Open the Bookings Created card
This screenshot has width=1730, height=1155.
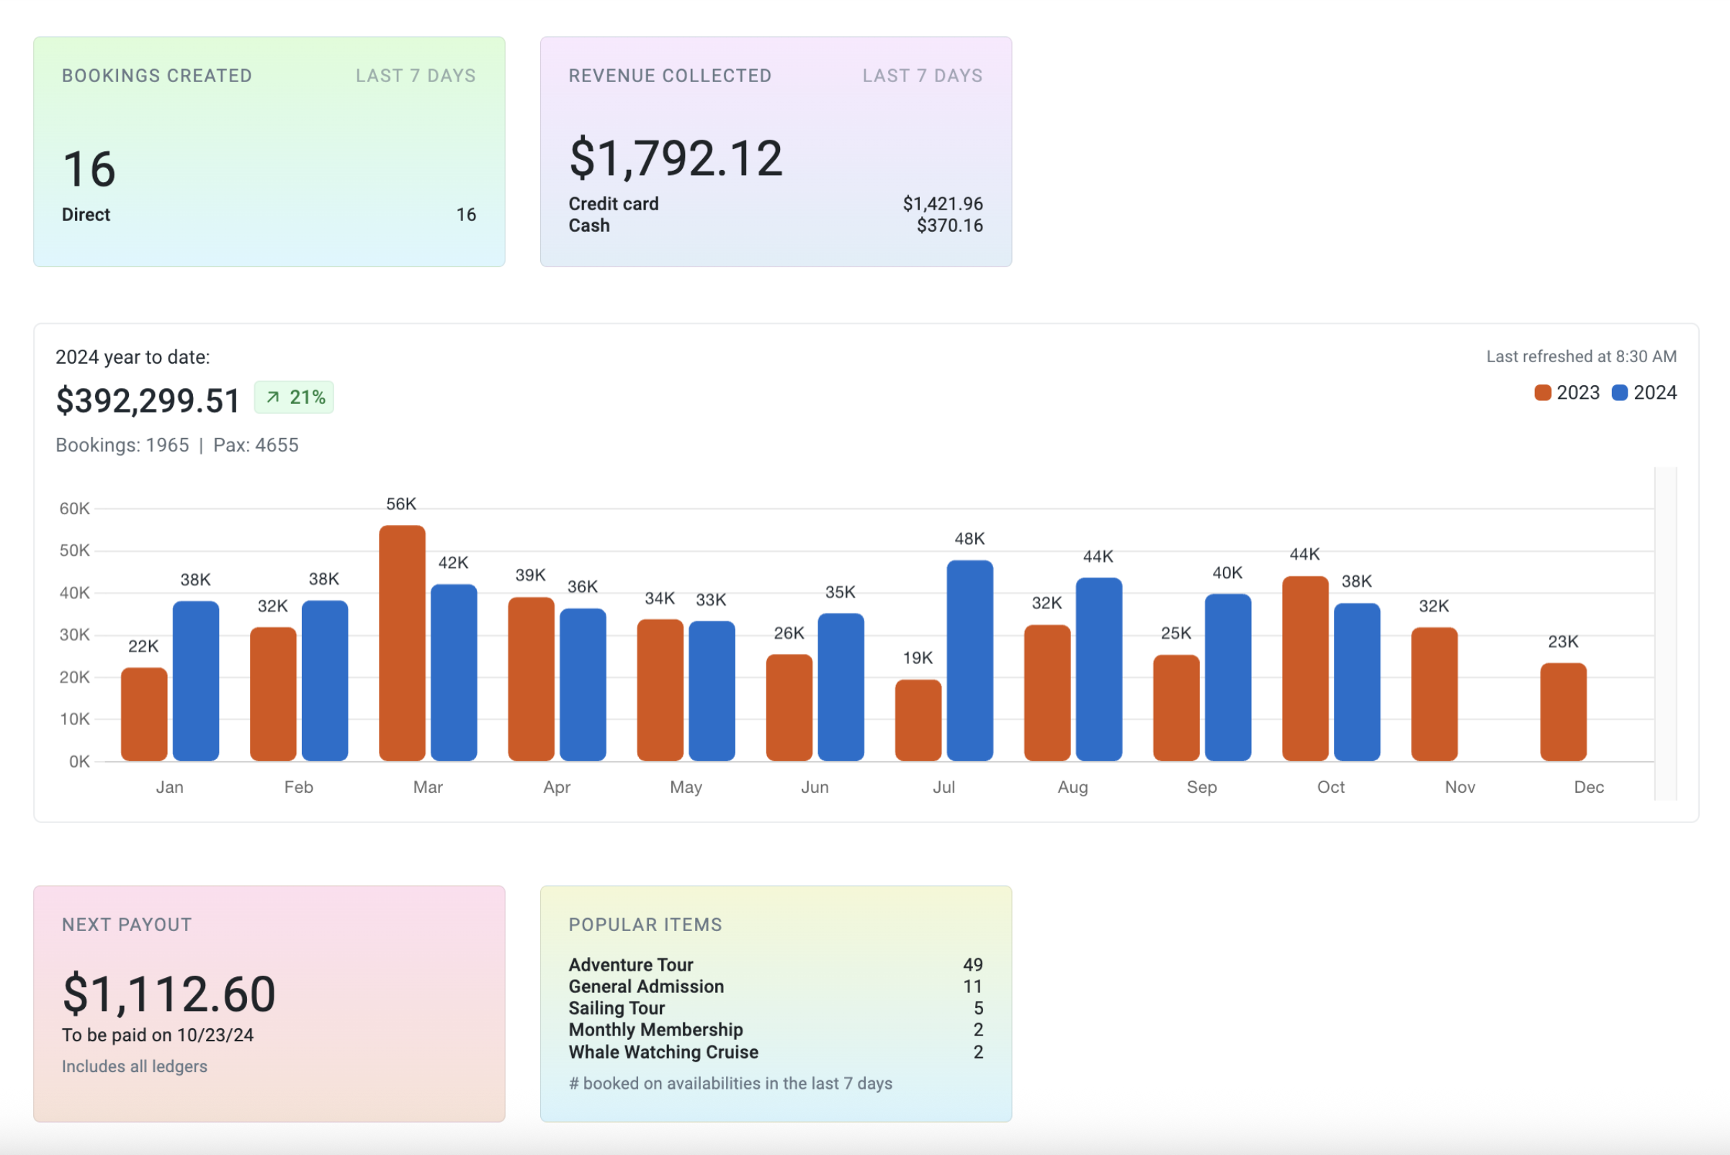pos(269,151)
